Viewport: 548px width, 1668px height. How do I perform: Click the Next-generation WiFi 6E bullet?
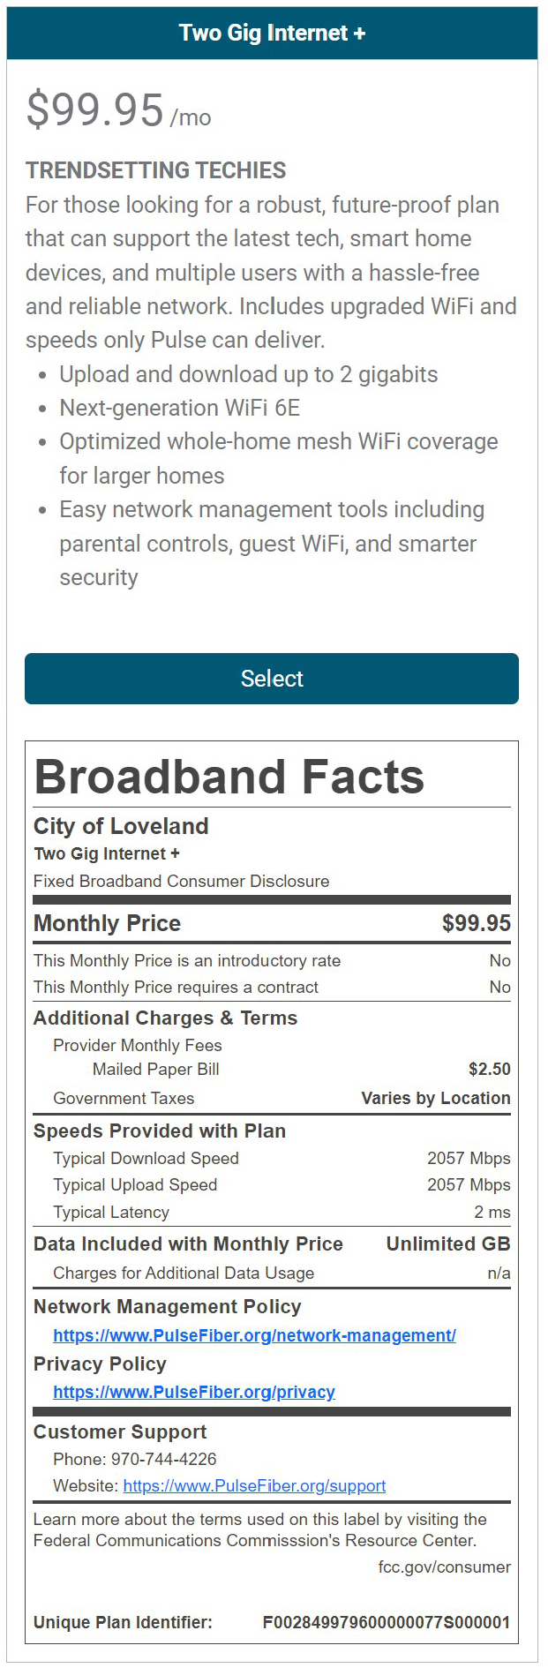coord(180,408)
